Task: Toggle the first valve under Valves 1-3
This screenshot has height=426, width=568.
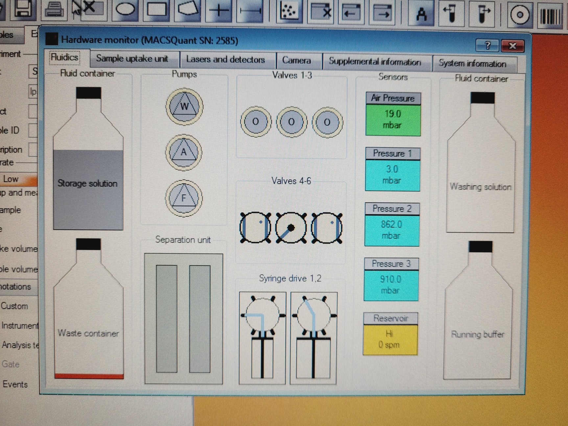Action: tap(256, 122)
